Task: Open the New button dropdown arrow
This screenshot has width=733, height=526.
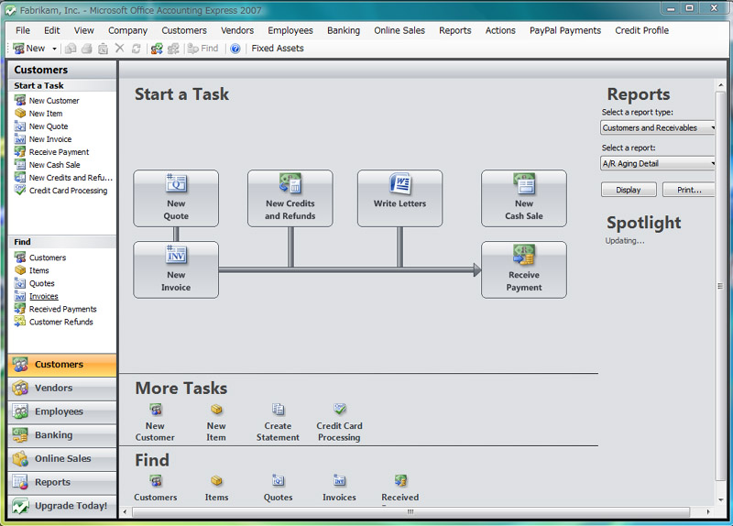Action: pyautogui.click(x=54, y=49)
